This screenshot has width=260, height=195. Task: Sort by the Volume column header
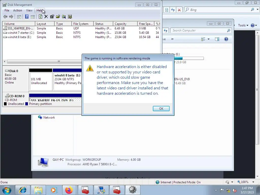pyautogui.click(x=19, y=24)
